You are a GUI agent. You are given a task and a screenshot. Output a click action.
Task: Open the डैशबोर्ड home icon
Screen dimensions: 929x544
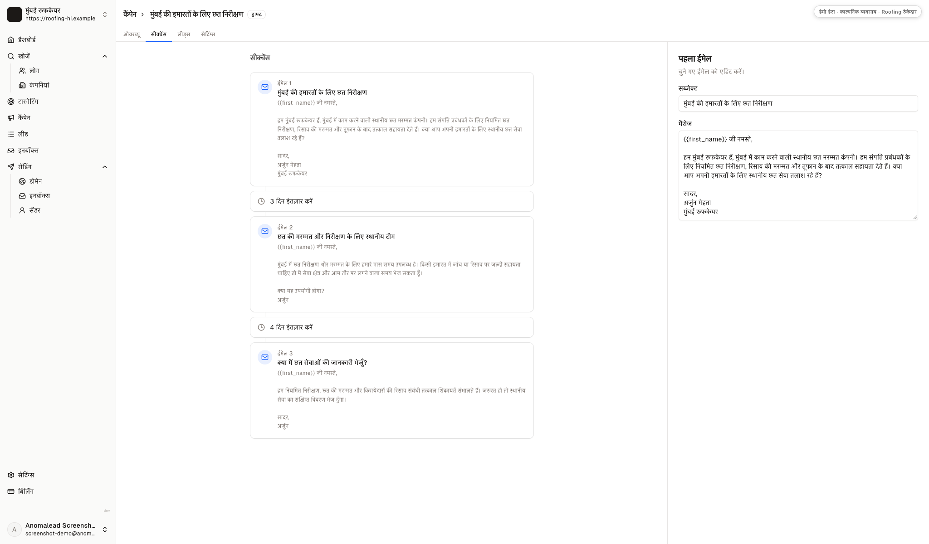pos(11,40)
